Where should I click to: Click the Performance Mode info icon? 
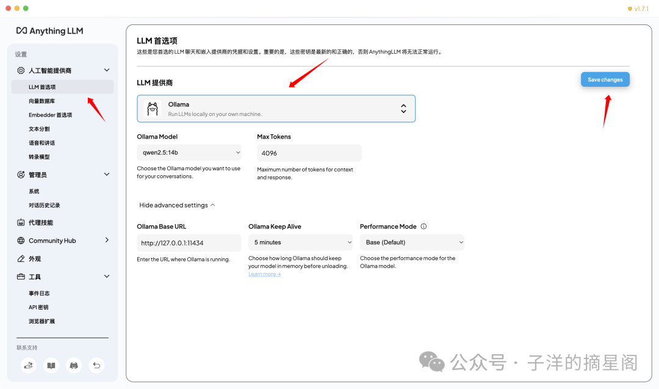point(423,226)
